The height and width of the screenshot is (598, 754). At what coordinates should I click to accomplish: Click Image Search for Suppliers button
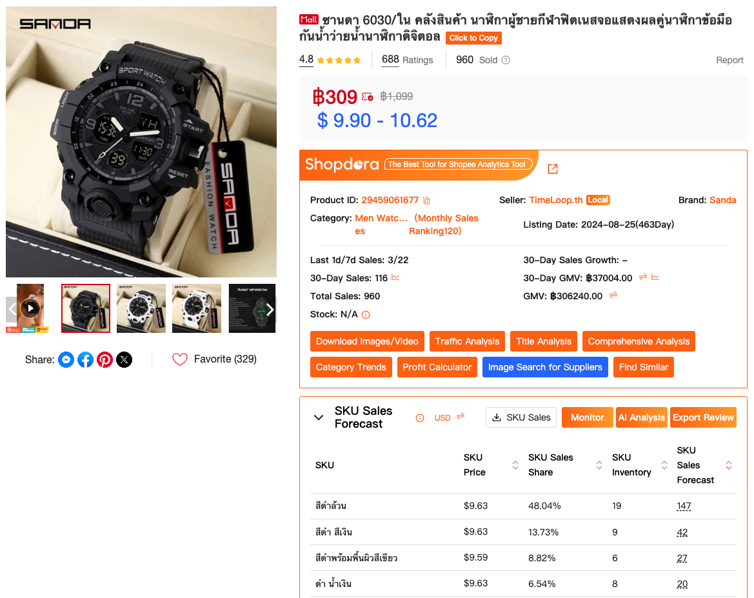[x=545, y=367]
